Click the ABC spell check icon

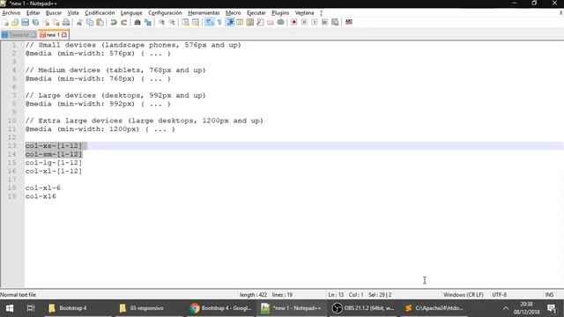pos(349,22)
